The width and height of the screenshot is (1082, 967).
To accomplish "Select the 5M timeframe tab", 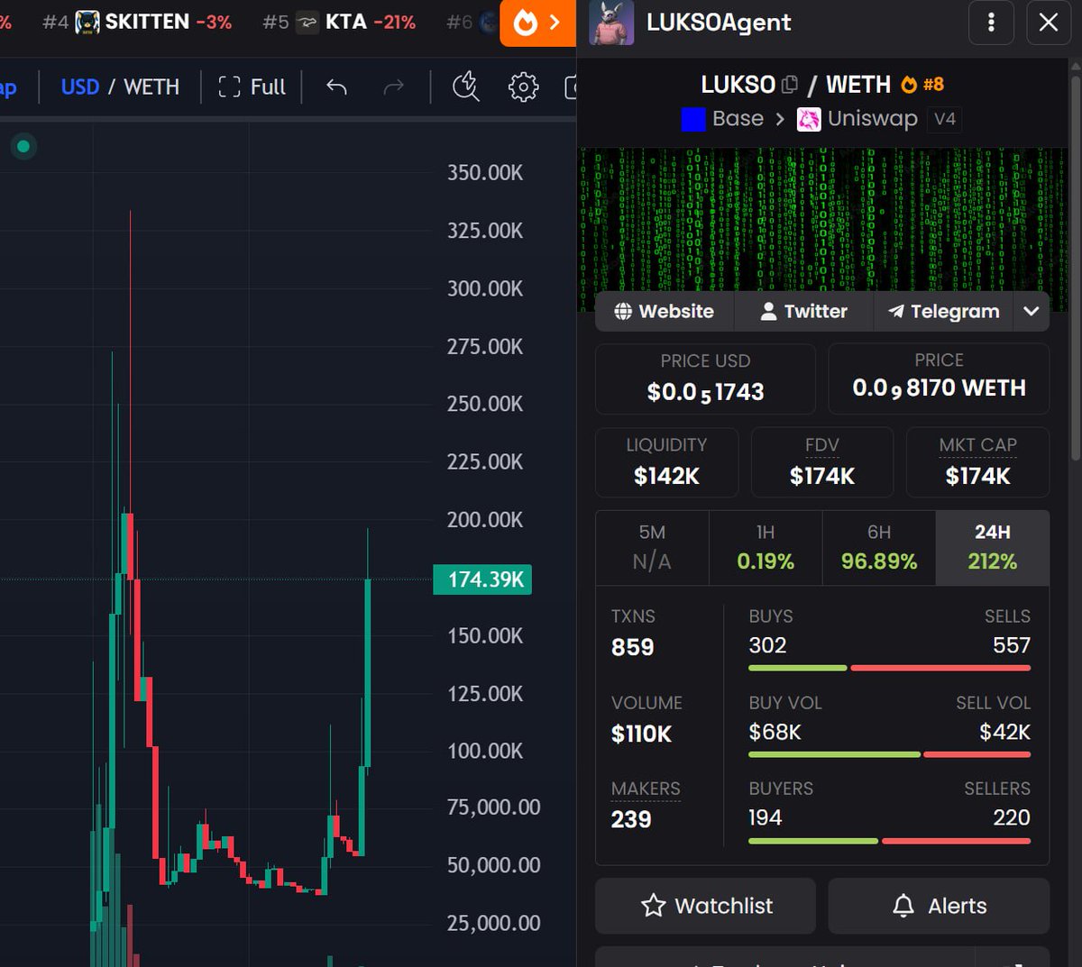I will click(652, 548).
